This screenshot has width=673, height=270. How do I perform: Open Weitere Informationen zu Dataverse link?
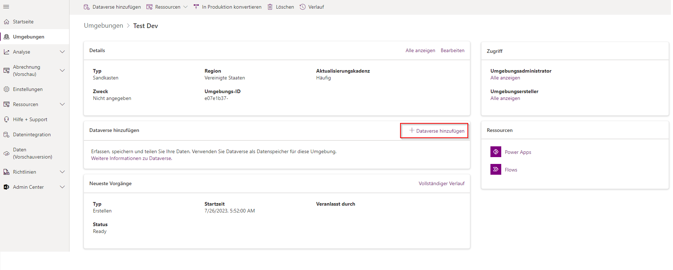[131, 158]
